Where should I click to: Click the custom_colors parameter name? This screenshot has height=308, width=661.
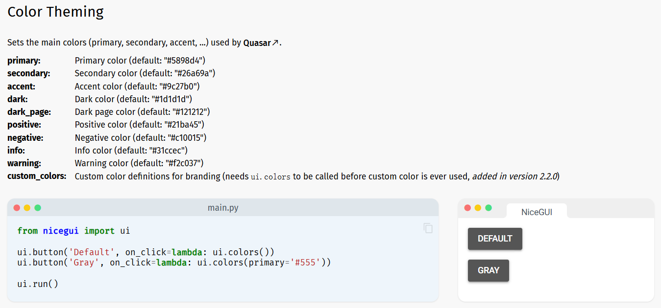[37, 176]
